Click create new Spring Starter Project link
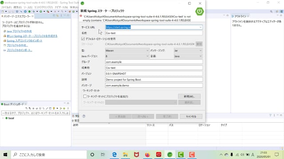The image size is (284, 159). point(32,36)
